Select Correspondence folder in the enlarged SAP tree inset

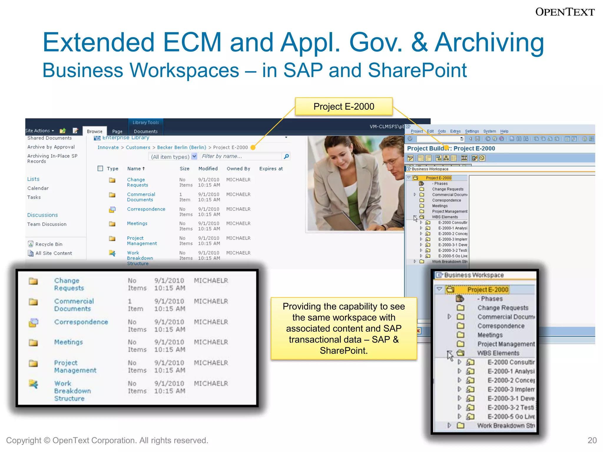pyautogui.click(x=501, y=326)
